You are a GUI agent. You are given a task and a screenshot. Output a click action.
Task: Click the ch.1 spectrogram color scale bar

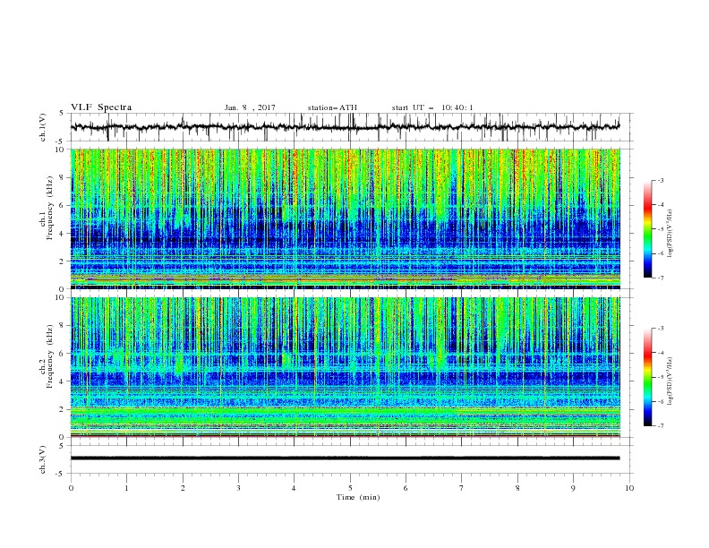point(647,229)
